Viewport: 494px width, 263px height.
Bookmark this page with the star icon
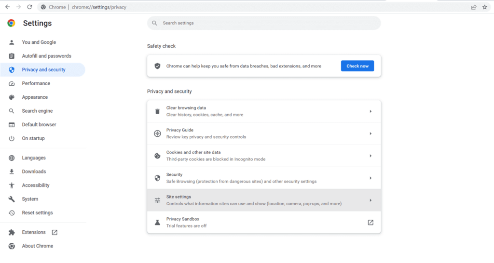pyautogui.click(x=485, y=7)
